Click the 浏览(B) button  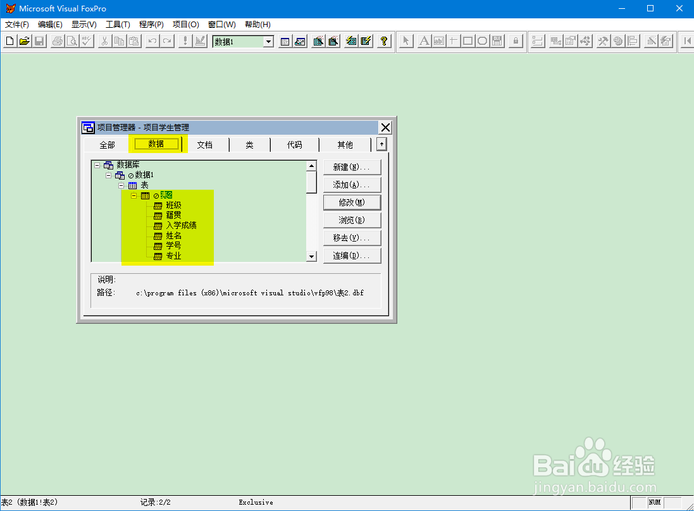352,220
